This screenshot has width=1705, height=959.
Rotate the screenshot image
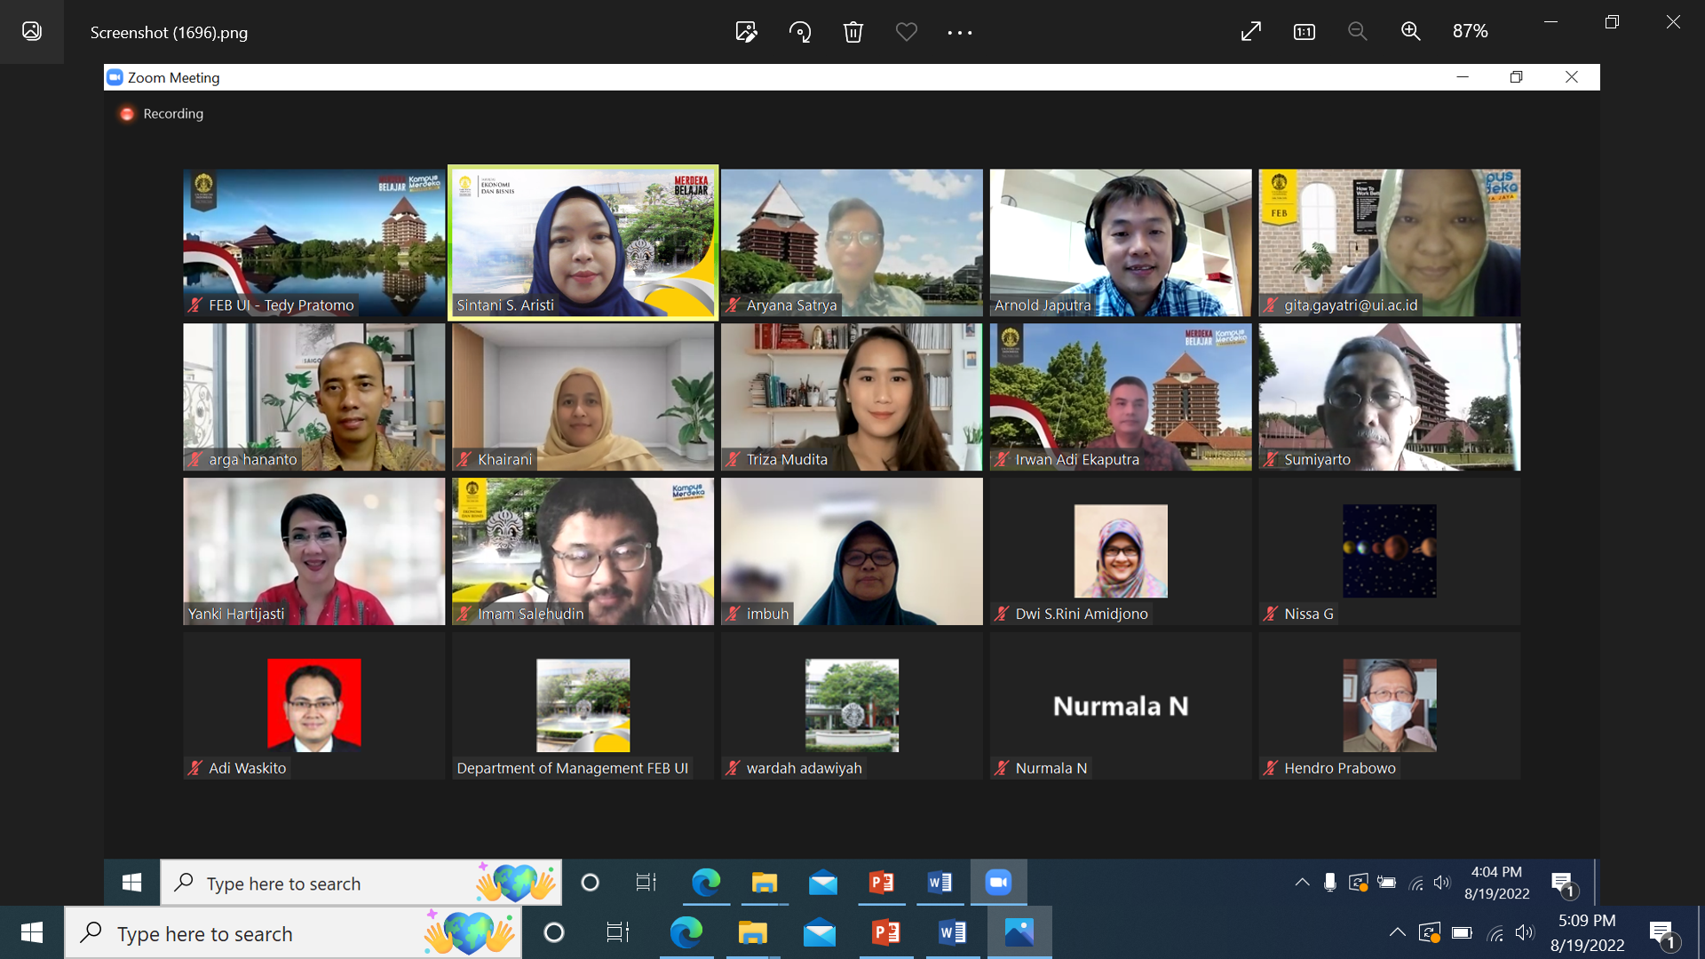pyautogui.click(x=799, y=31)
